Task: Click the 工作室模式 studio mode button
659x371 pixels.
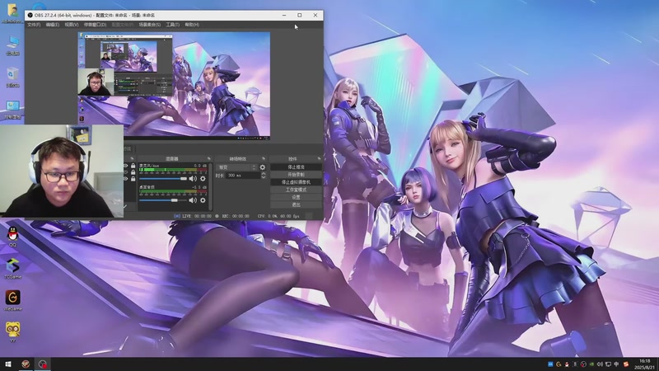Action: 296,190
